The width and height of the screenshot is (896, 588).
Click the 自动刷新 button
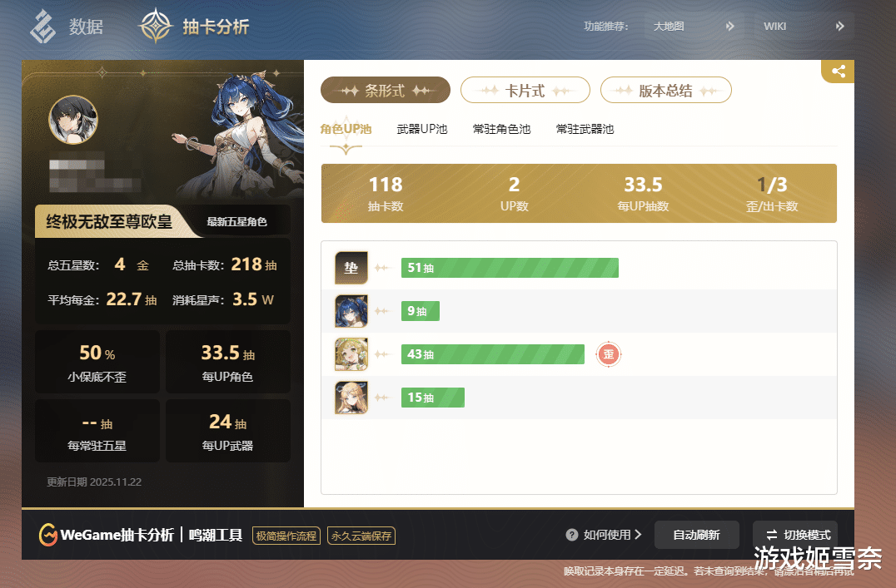tap(697, 535)
